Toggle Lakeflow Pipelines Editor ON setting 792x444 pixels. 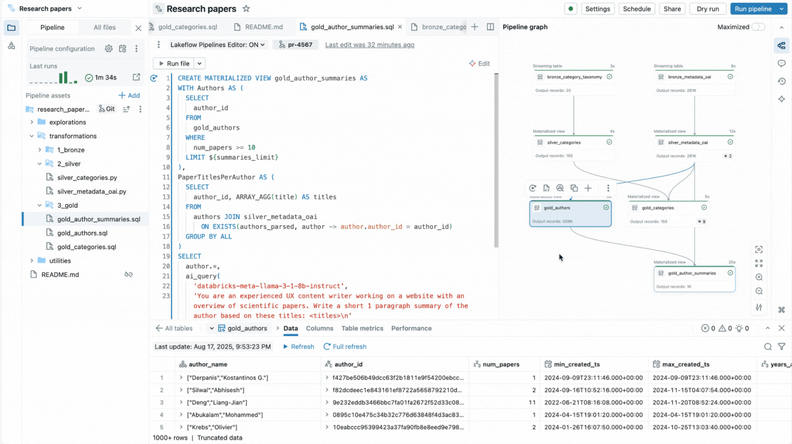(218, 45)
